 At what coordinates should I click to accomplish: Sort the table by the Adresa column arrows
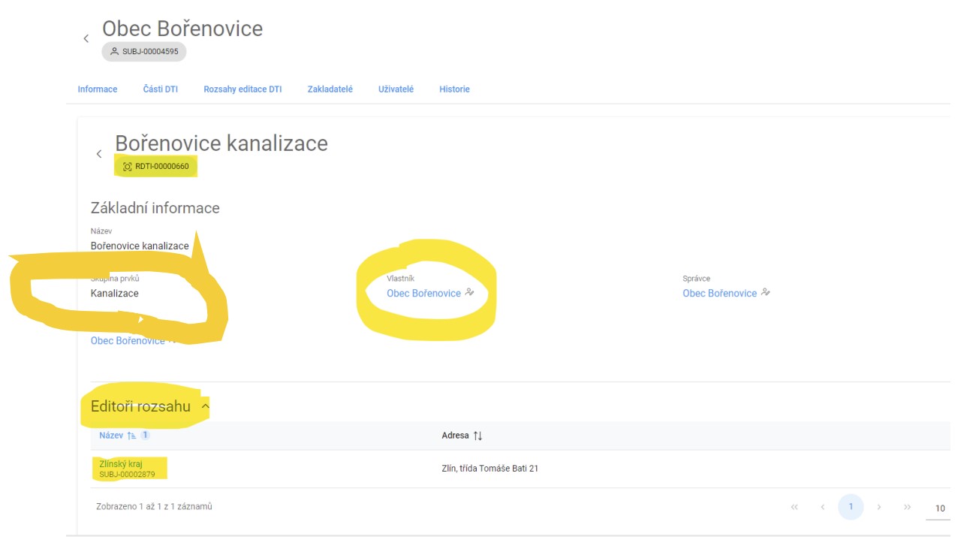477,436
